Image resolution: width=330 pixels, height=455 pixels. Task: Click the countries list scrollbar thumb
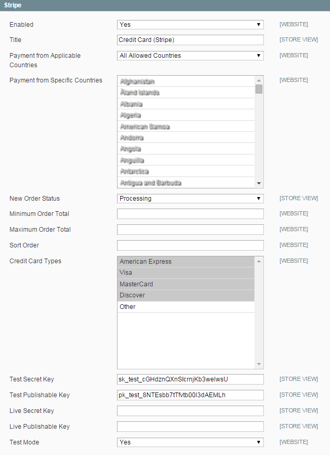(259, 89)
